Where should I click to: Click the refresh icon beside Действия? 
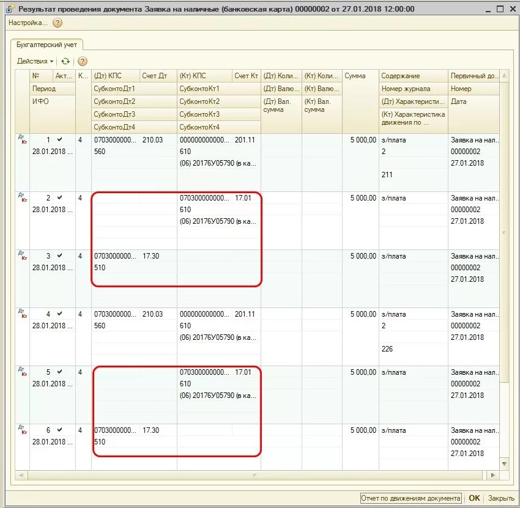point(65,61)
